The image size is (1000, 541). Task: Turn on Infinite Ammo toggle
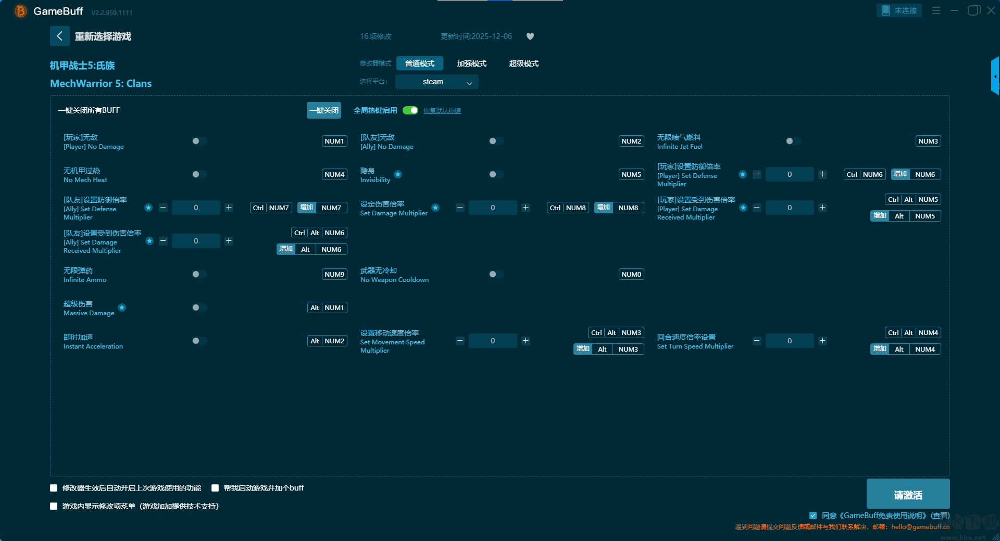[x=199, y=274]
